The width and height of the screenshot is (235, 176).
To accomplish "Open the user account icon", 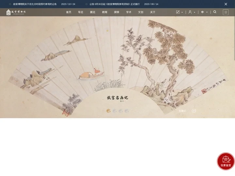I will click(190, 12).
